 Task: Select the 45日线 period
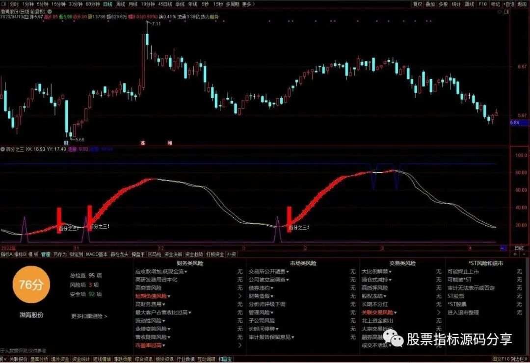[x=165, y=4]
